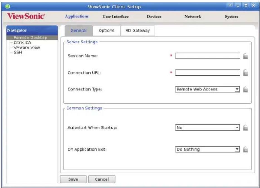Open the Network menu
The width and height of the screenshot is (260, 188).
pos(193,17)
